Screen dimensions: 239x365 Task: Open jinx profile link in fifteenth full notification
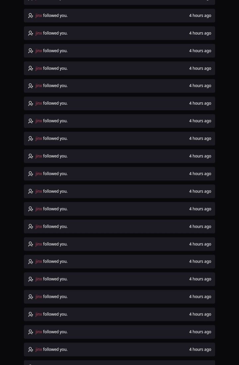click(39, 261)
